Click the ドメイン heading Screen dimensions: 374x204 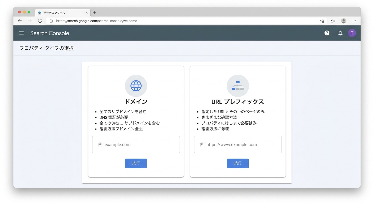136,102
